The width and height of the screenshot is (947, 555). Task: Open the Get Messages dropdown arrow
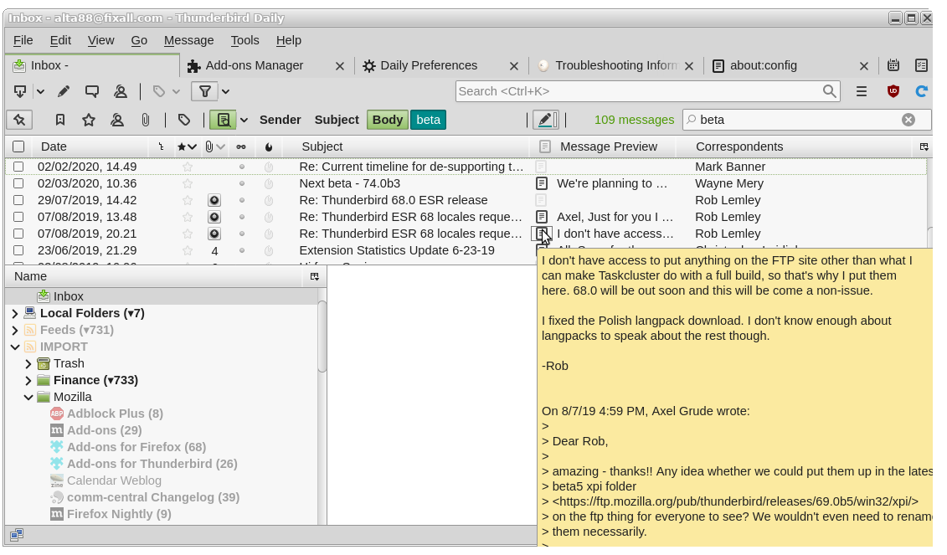pos(40,92)
